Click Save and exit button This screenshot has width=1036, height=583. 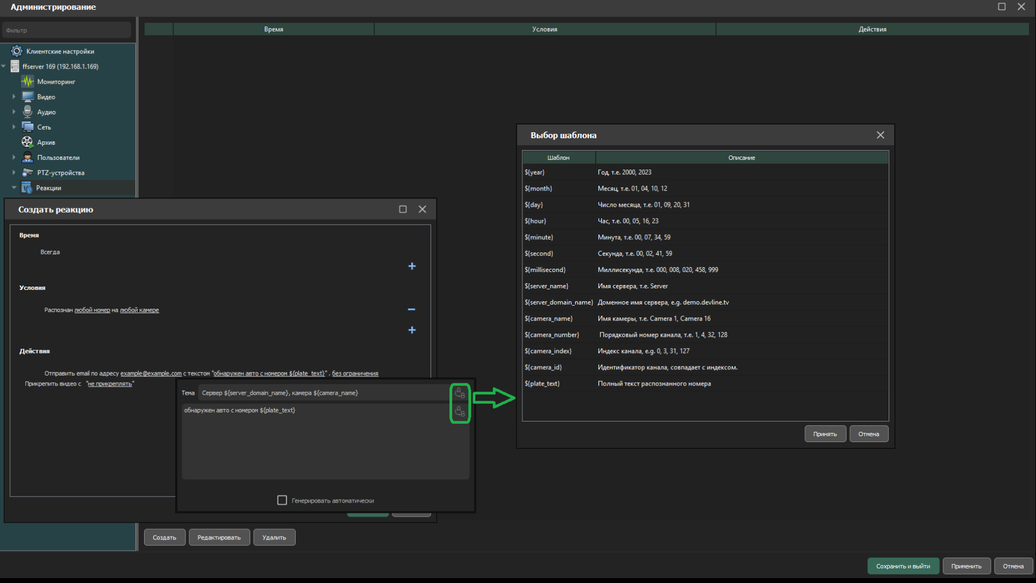903,566
